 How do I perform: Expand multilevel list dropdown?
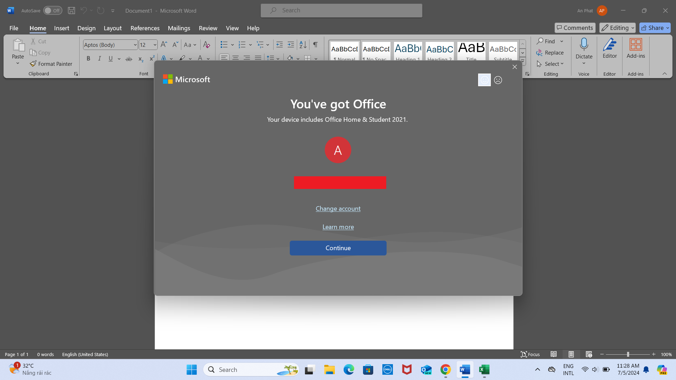click(x=268, y=45)
